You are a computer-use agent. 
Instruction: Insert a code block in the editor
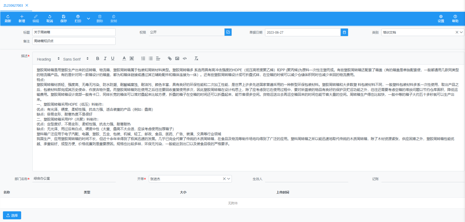(185, 58)
